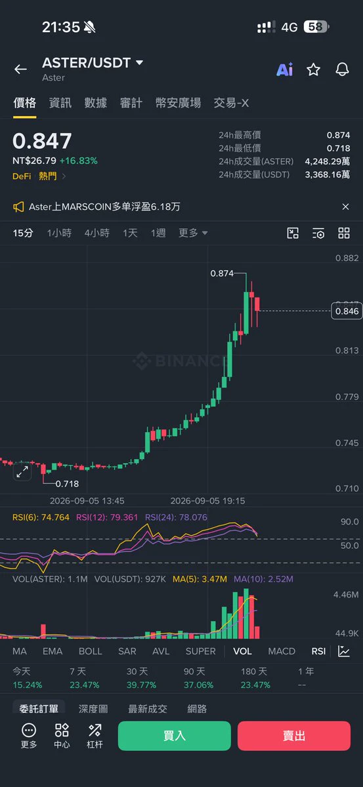Select the 1週 interval

tap(158, 233)
